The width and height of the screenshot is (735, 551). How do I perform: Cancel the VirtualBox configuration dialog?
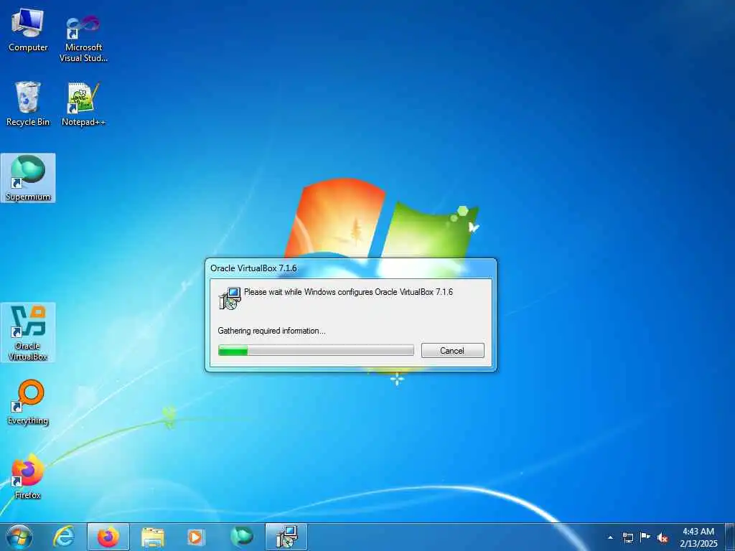coord(452,350)
